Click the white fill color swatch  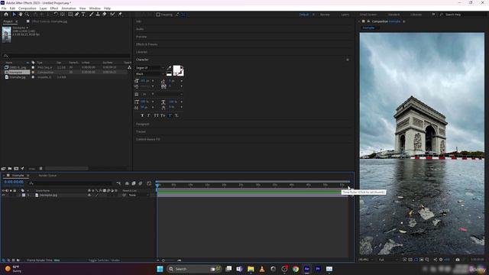tap(176, 70)
